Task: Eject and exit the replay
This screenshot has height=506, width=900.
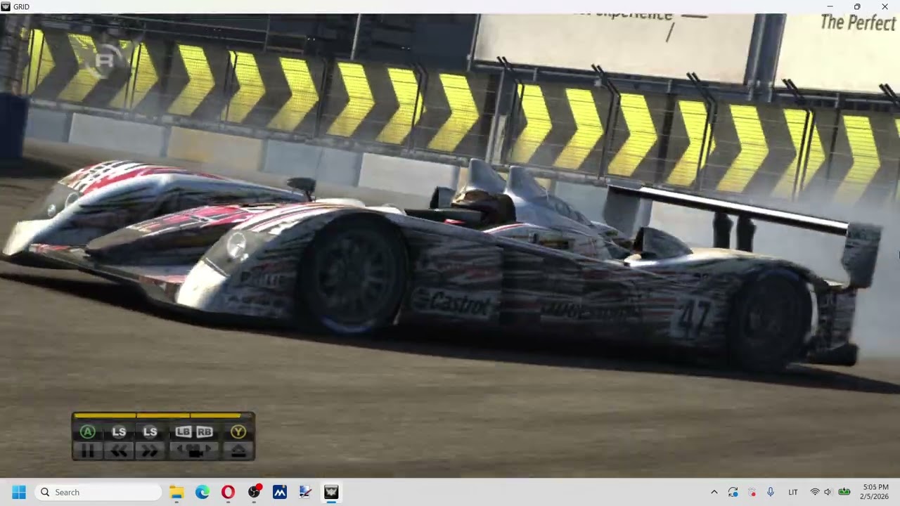Action: click(x=238, y=451)
